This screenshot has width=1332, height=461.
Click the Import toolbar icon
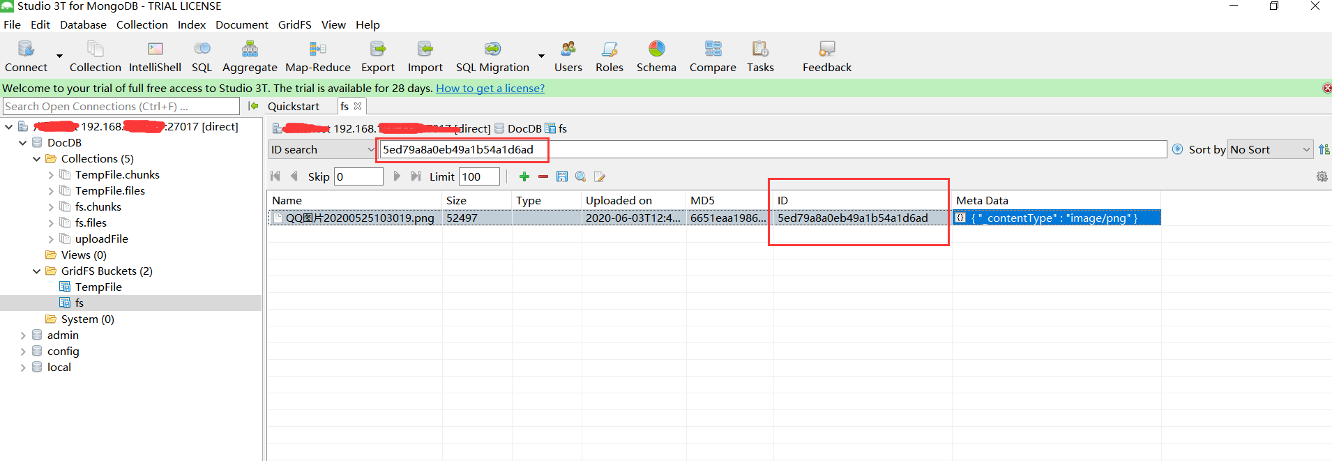[425, 56]
